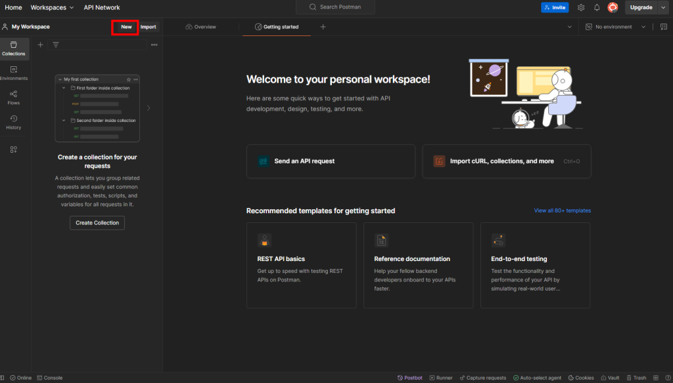Click the My Workspace title
The height and width of the screenshot is (383, 673).
pyautogui.click(x=30, y=27)
